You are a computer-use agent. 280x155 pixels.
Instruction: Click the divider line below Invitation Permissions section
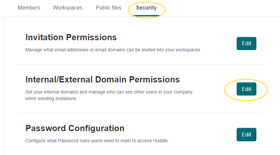click(x=140, y=64)
